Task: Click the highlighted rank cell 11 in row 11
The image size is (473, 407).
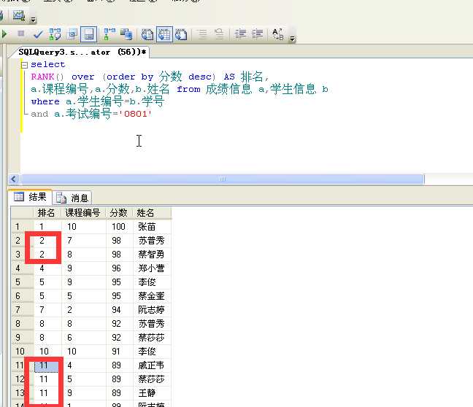Action: click(x=47, y=365)
